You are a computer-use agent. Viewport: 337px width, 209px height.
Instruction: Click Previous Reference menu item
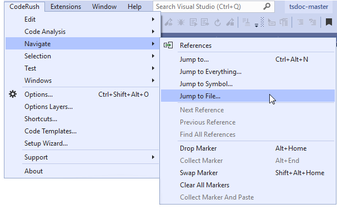coord(248,122)
